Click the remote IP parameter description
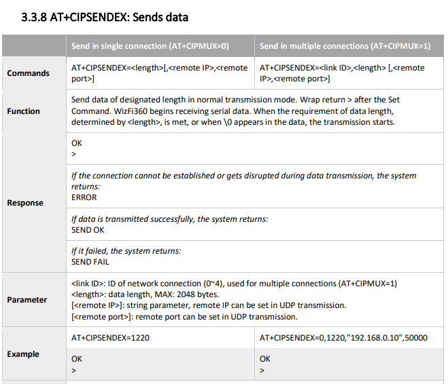Viewport: 448px width, 384px height. [209, 305]
